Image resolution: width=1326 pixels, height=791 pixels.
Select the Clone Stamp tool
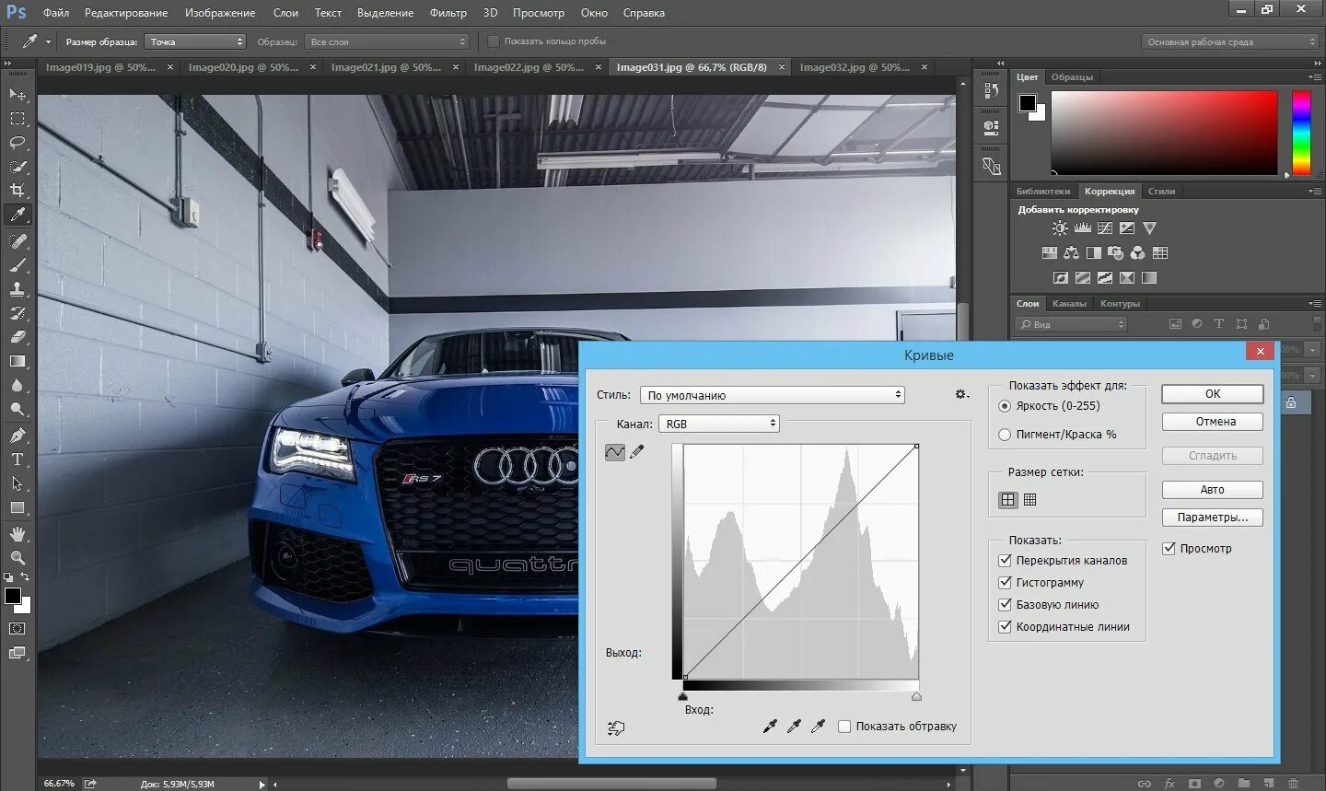pos(17,289)
